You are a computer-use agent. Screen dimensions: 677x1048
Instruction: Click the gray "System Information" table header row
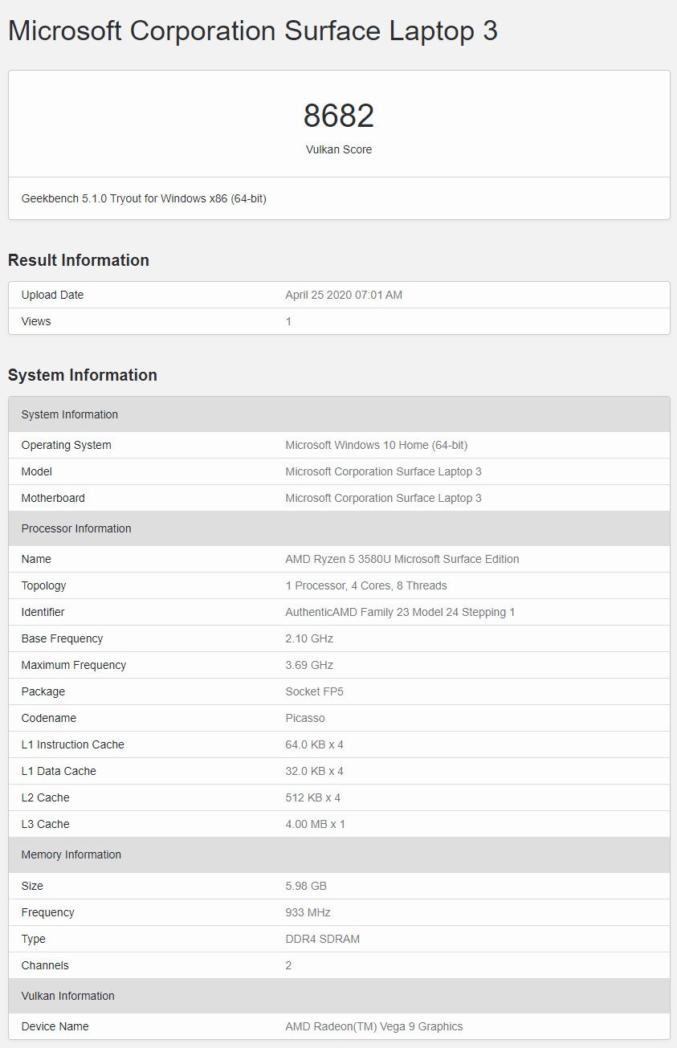tap(339, 414)
